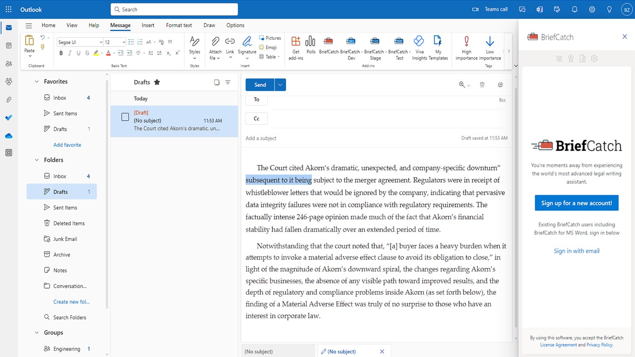Open Outlook settings gear in header

click(592, 9)
